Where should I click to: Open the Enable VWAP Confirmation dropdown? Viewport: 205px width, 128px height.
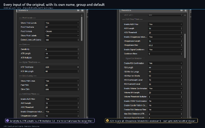[x=165, y=101]
